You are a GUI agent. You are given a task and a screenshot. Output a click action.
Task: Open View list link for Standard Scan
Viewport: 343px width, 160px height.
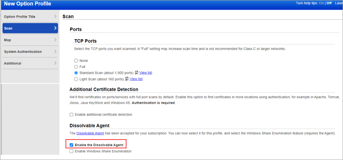click(x=146, y=73)
